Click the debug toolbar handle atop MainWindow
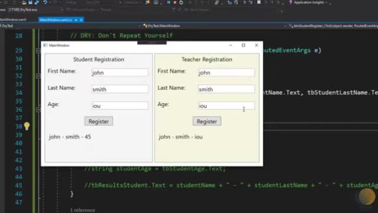The width and height of the screenshot is (378, 213). [152, 43]
